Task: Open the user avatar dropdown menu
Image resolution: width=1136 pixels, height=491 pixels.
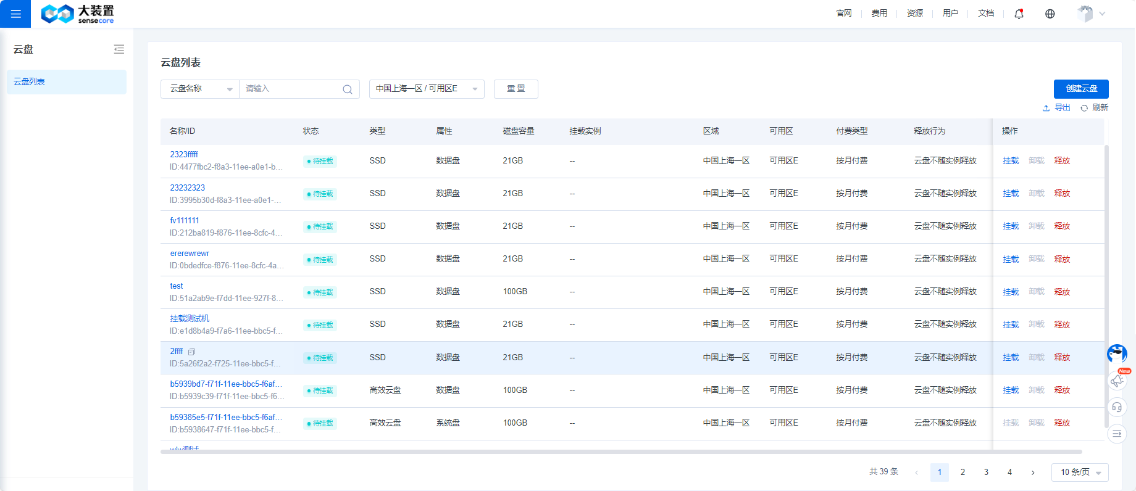Action: (1090, 14)
